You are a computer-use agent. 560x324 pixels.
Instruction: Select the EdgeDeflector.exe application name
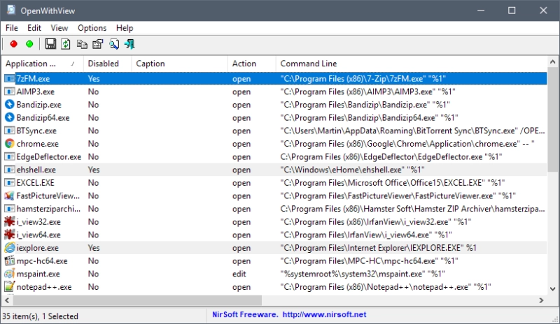click(49, 157)
